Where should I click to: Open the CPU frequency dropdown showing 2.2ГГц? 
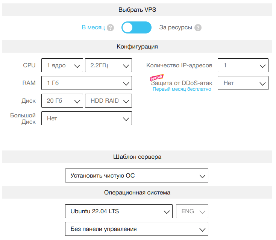pos(109,65)
